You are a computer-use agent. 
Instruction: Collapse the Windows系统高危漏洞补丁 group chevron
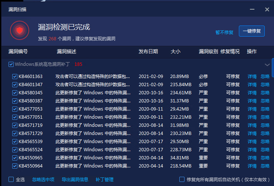coord(267,65)
